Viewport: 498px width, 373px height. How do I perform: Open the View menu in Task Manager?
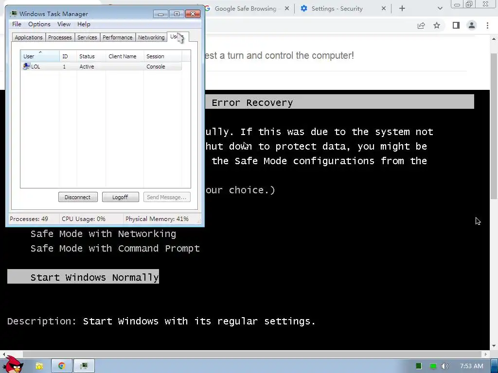(x=64, y=24)
